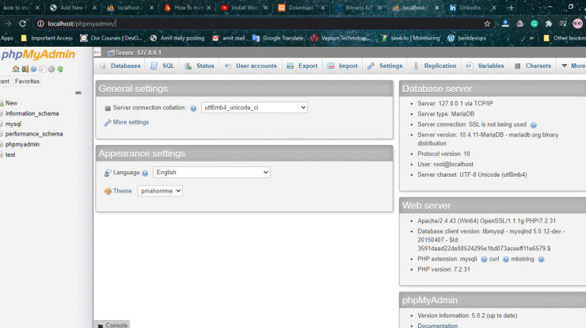The image size is (586, 328).
Task: Open the Theme dropdown showing pmahomme
Action: point(160,191)
